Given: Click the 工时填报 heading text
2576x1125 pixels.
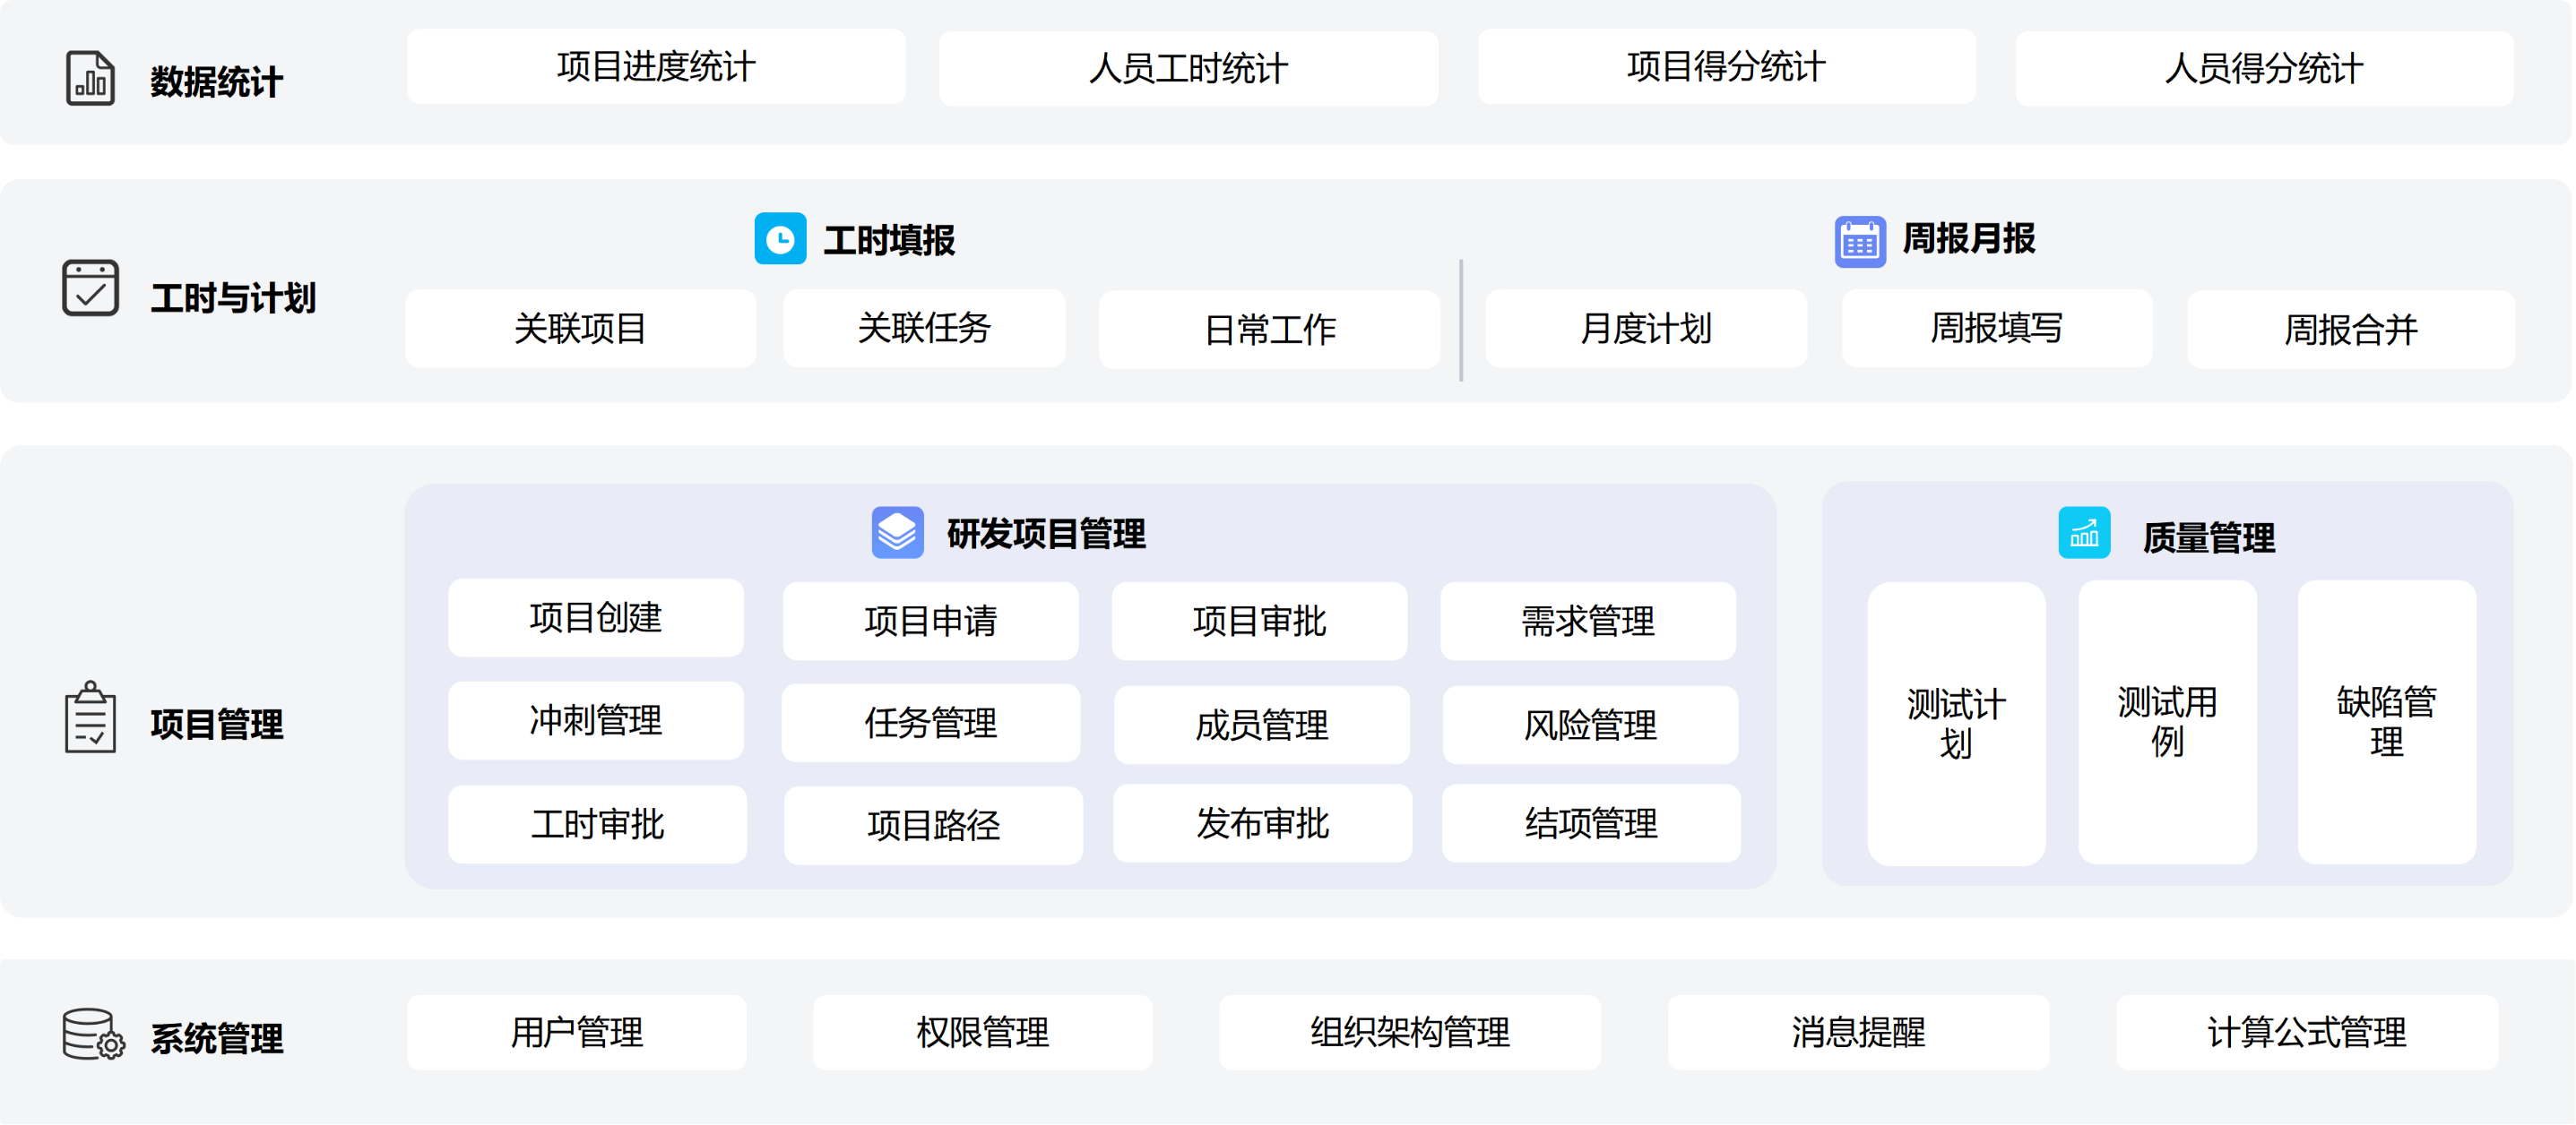Looking at the screenshot, I should [889, 240].
